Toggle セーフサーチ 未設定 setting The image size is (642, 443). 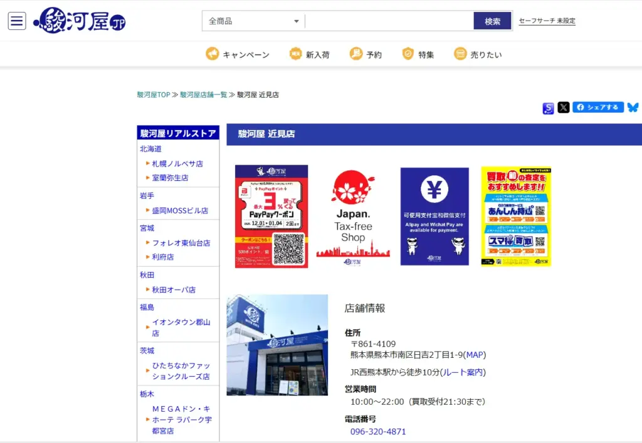pyautogui.click(x=547, y=21)
